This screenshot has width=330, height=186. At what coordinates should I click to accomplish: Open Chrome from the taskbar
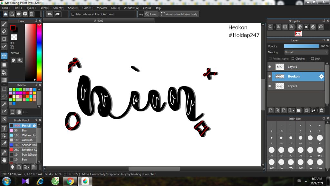(x=70, y=181)
